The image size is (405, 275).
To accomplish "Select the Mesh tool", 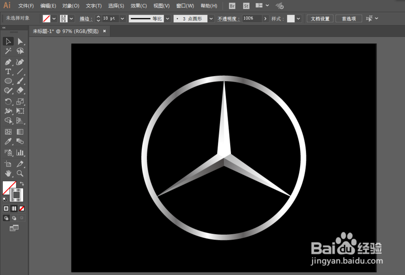I will (x=8, y=132).
